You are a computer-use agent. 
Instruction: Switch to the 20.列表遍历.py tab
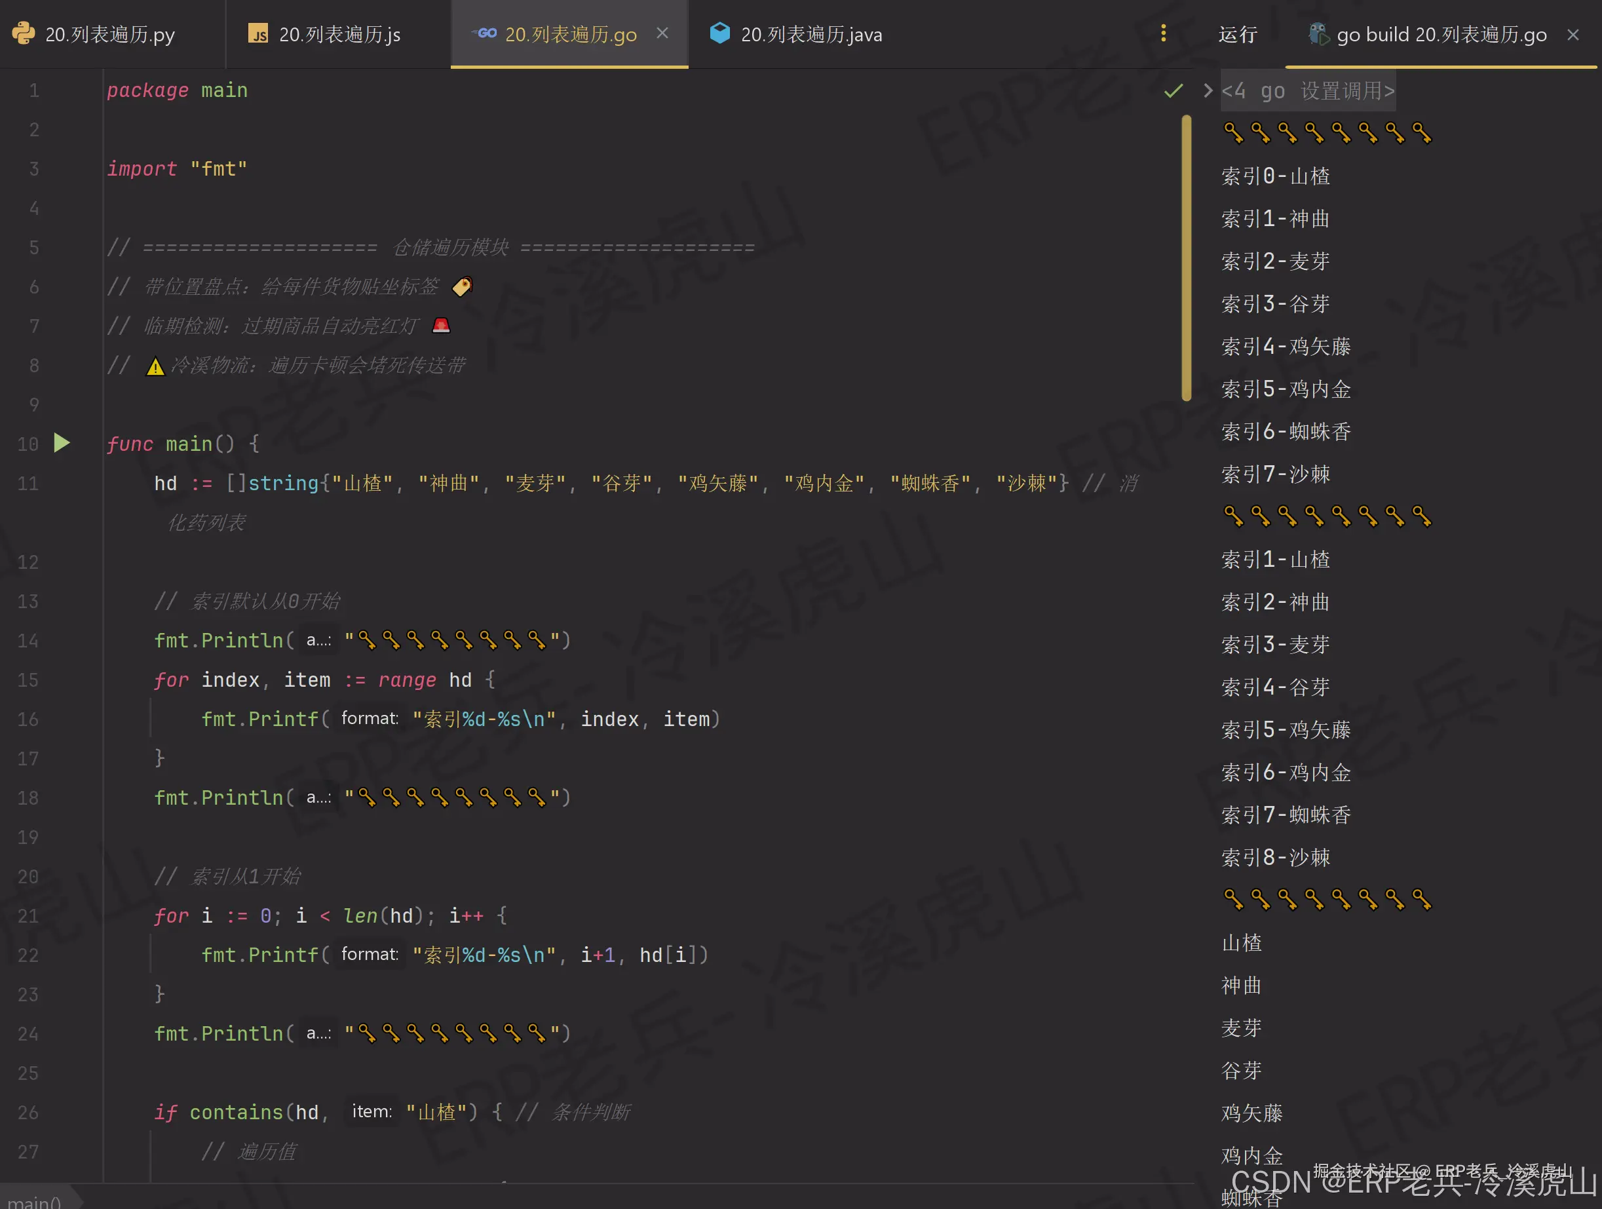(x=109, y=35)
